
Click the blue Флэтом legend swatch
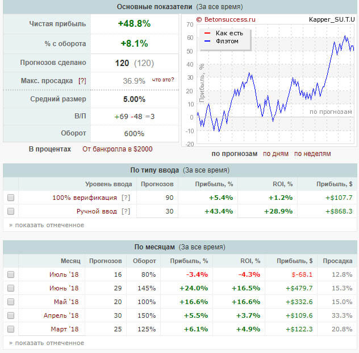pyautogui.click(x=207, y=41)
